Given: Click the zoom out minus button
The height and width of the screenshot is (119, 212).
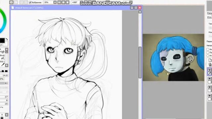Looking at the screenshot, I should 59,2.
